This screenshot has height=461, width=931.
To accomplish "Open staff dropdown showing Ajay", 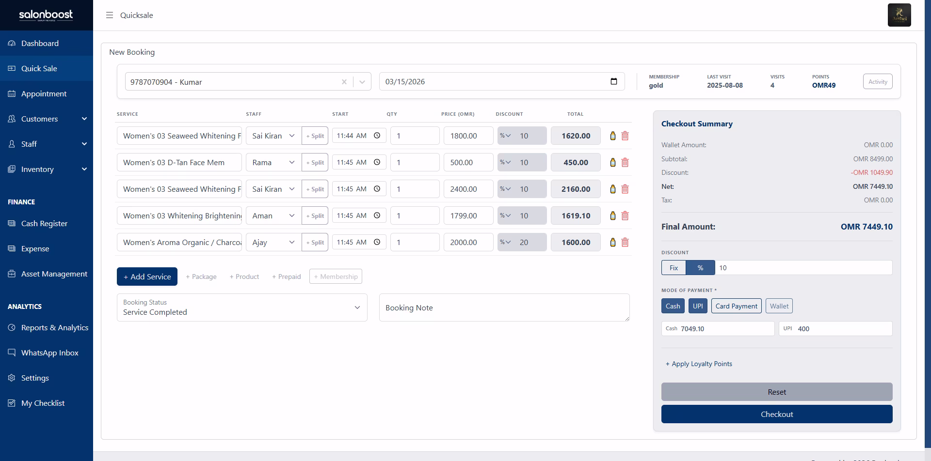I will coord(273,242).
